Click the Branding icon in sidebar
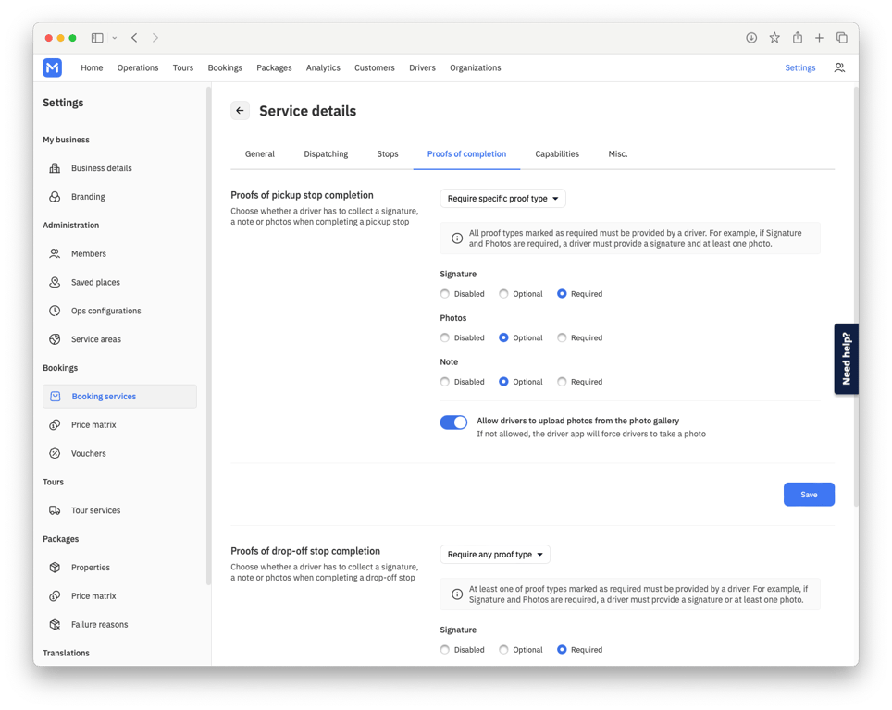Screen dimensions: 892x710 pyautogui.click(x=55, y=197)
